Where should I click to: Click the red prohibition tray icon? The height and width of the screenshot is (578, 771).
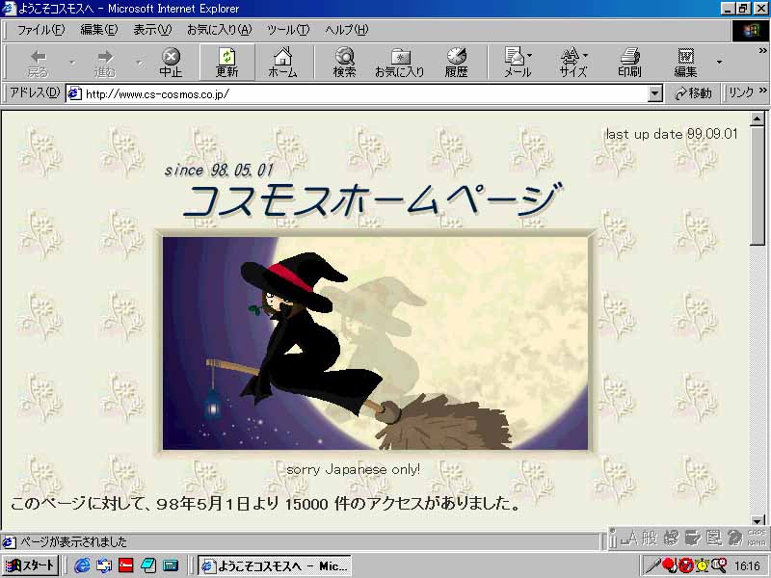685,565
